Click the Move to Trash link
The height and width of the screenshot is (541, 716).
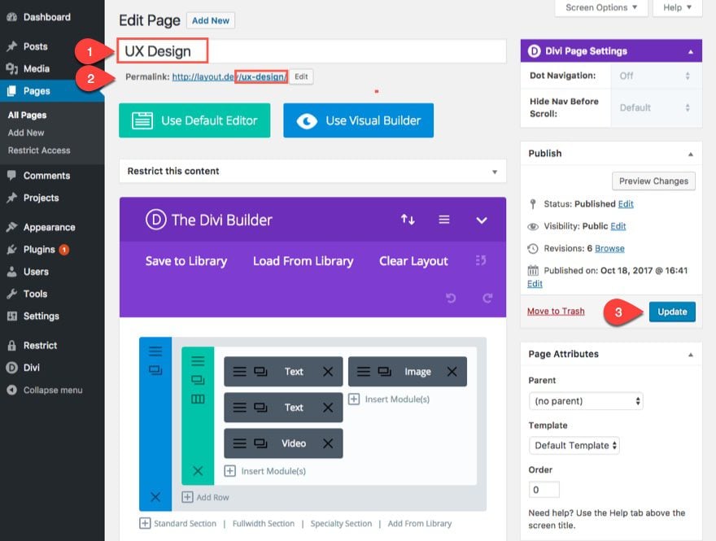(x=556, y=312)
